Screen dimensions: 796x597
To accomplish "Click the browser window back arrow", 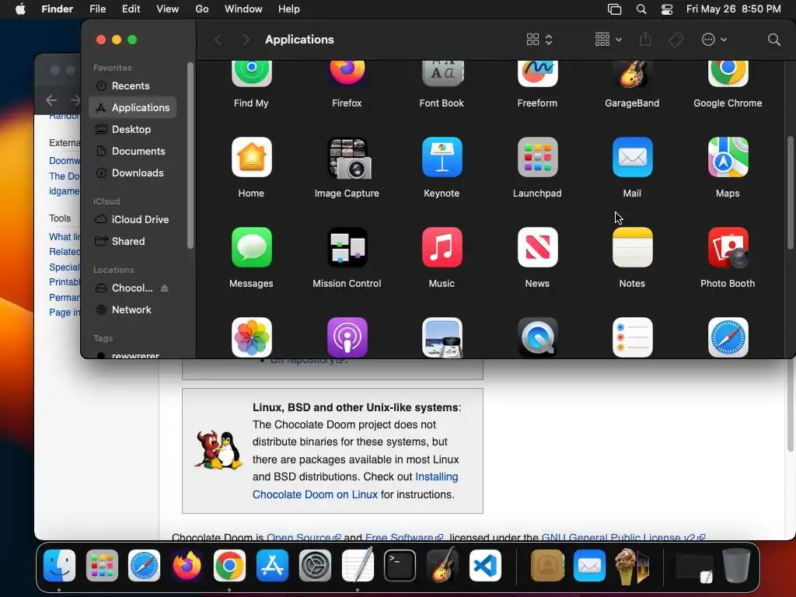I will (x=51, y=100).
